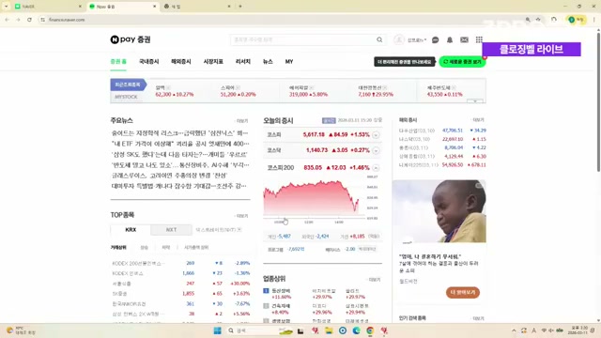
Task: Select the MYSTOCK tab toggle
Action: point(126,97)
